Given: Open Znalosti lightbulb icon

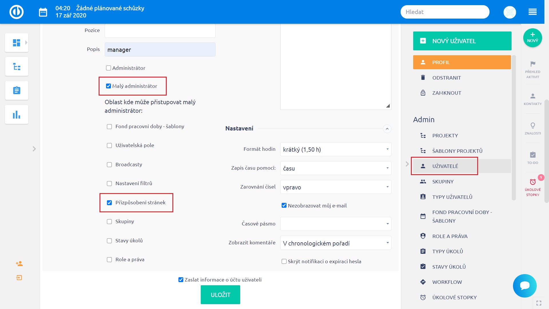Looking at the screenshot, I should (x=532, y=126).
